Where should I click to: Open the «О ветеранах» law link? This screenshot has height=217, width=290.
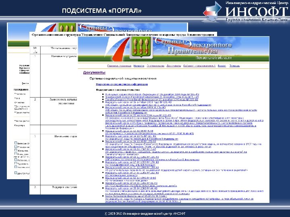tap(149, 133)
